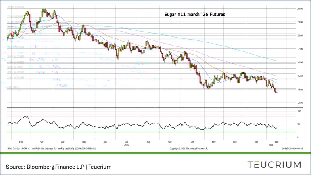Click the 200.0% Fibonacci level label

(x=17, y=7)
